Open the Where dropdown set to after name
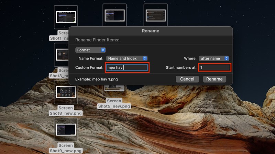The image size is (275, 154). coord(214,59)
